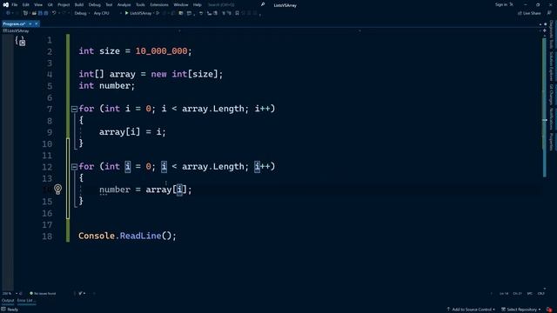Open the Tools menu

pyautogui.click(x=140, y=5)
